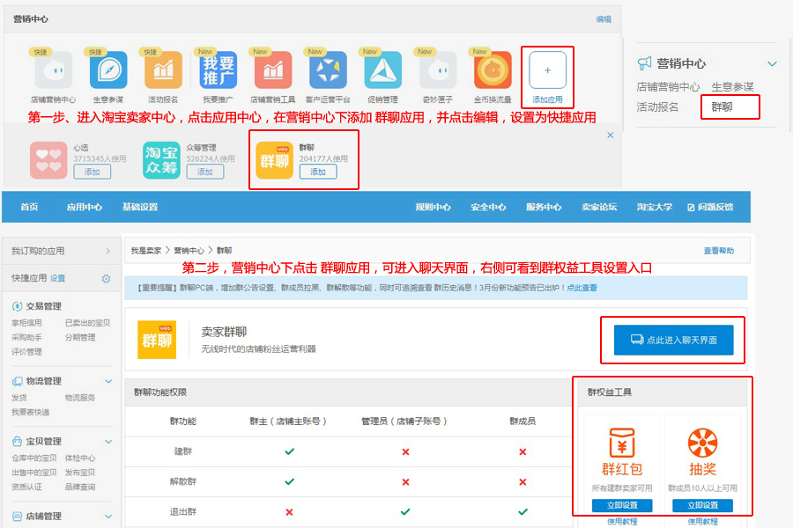Open 服务中心 in the navigation bar
This screenshot has height=528, width=793.
coord(544,207)
